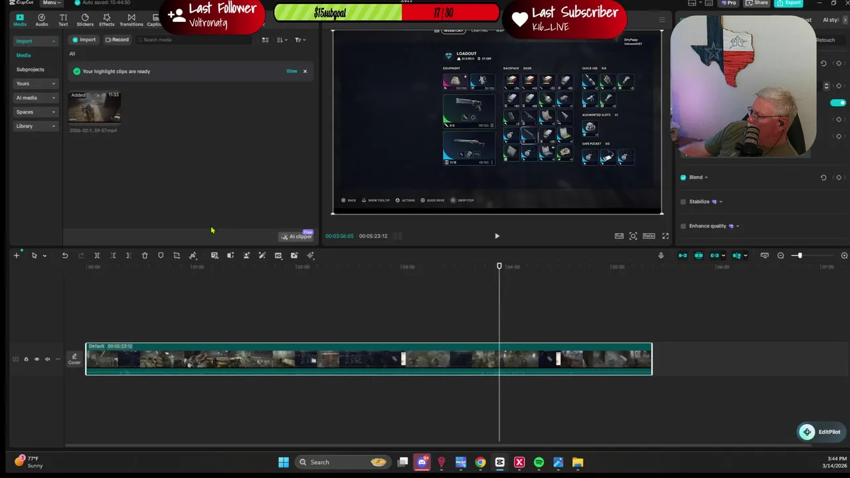This screenshot has height=478, width=850.
Task: Click the Ratio button under preview
Action: tap(649, 236)
